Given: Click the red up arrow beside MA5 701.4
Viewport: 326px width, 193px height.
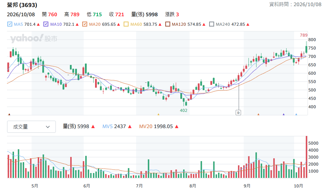Looking at the screenshot, I should click(x=38, y=25).
